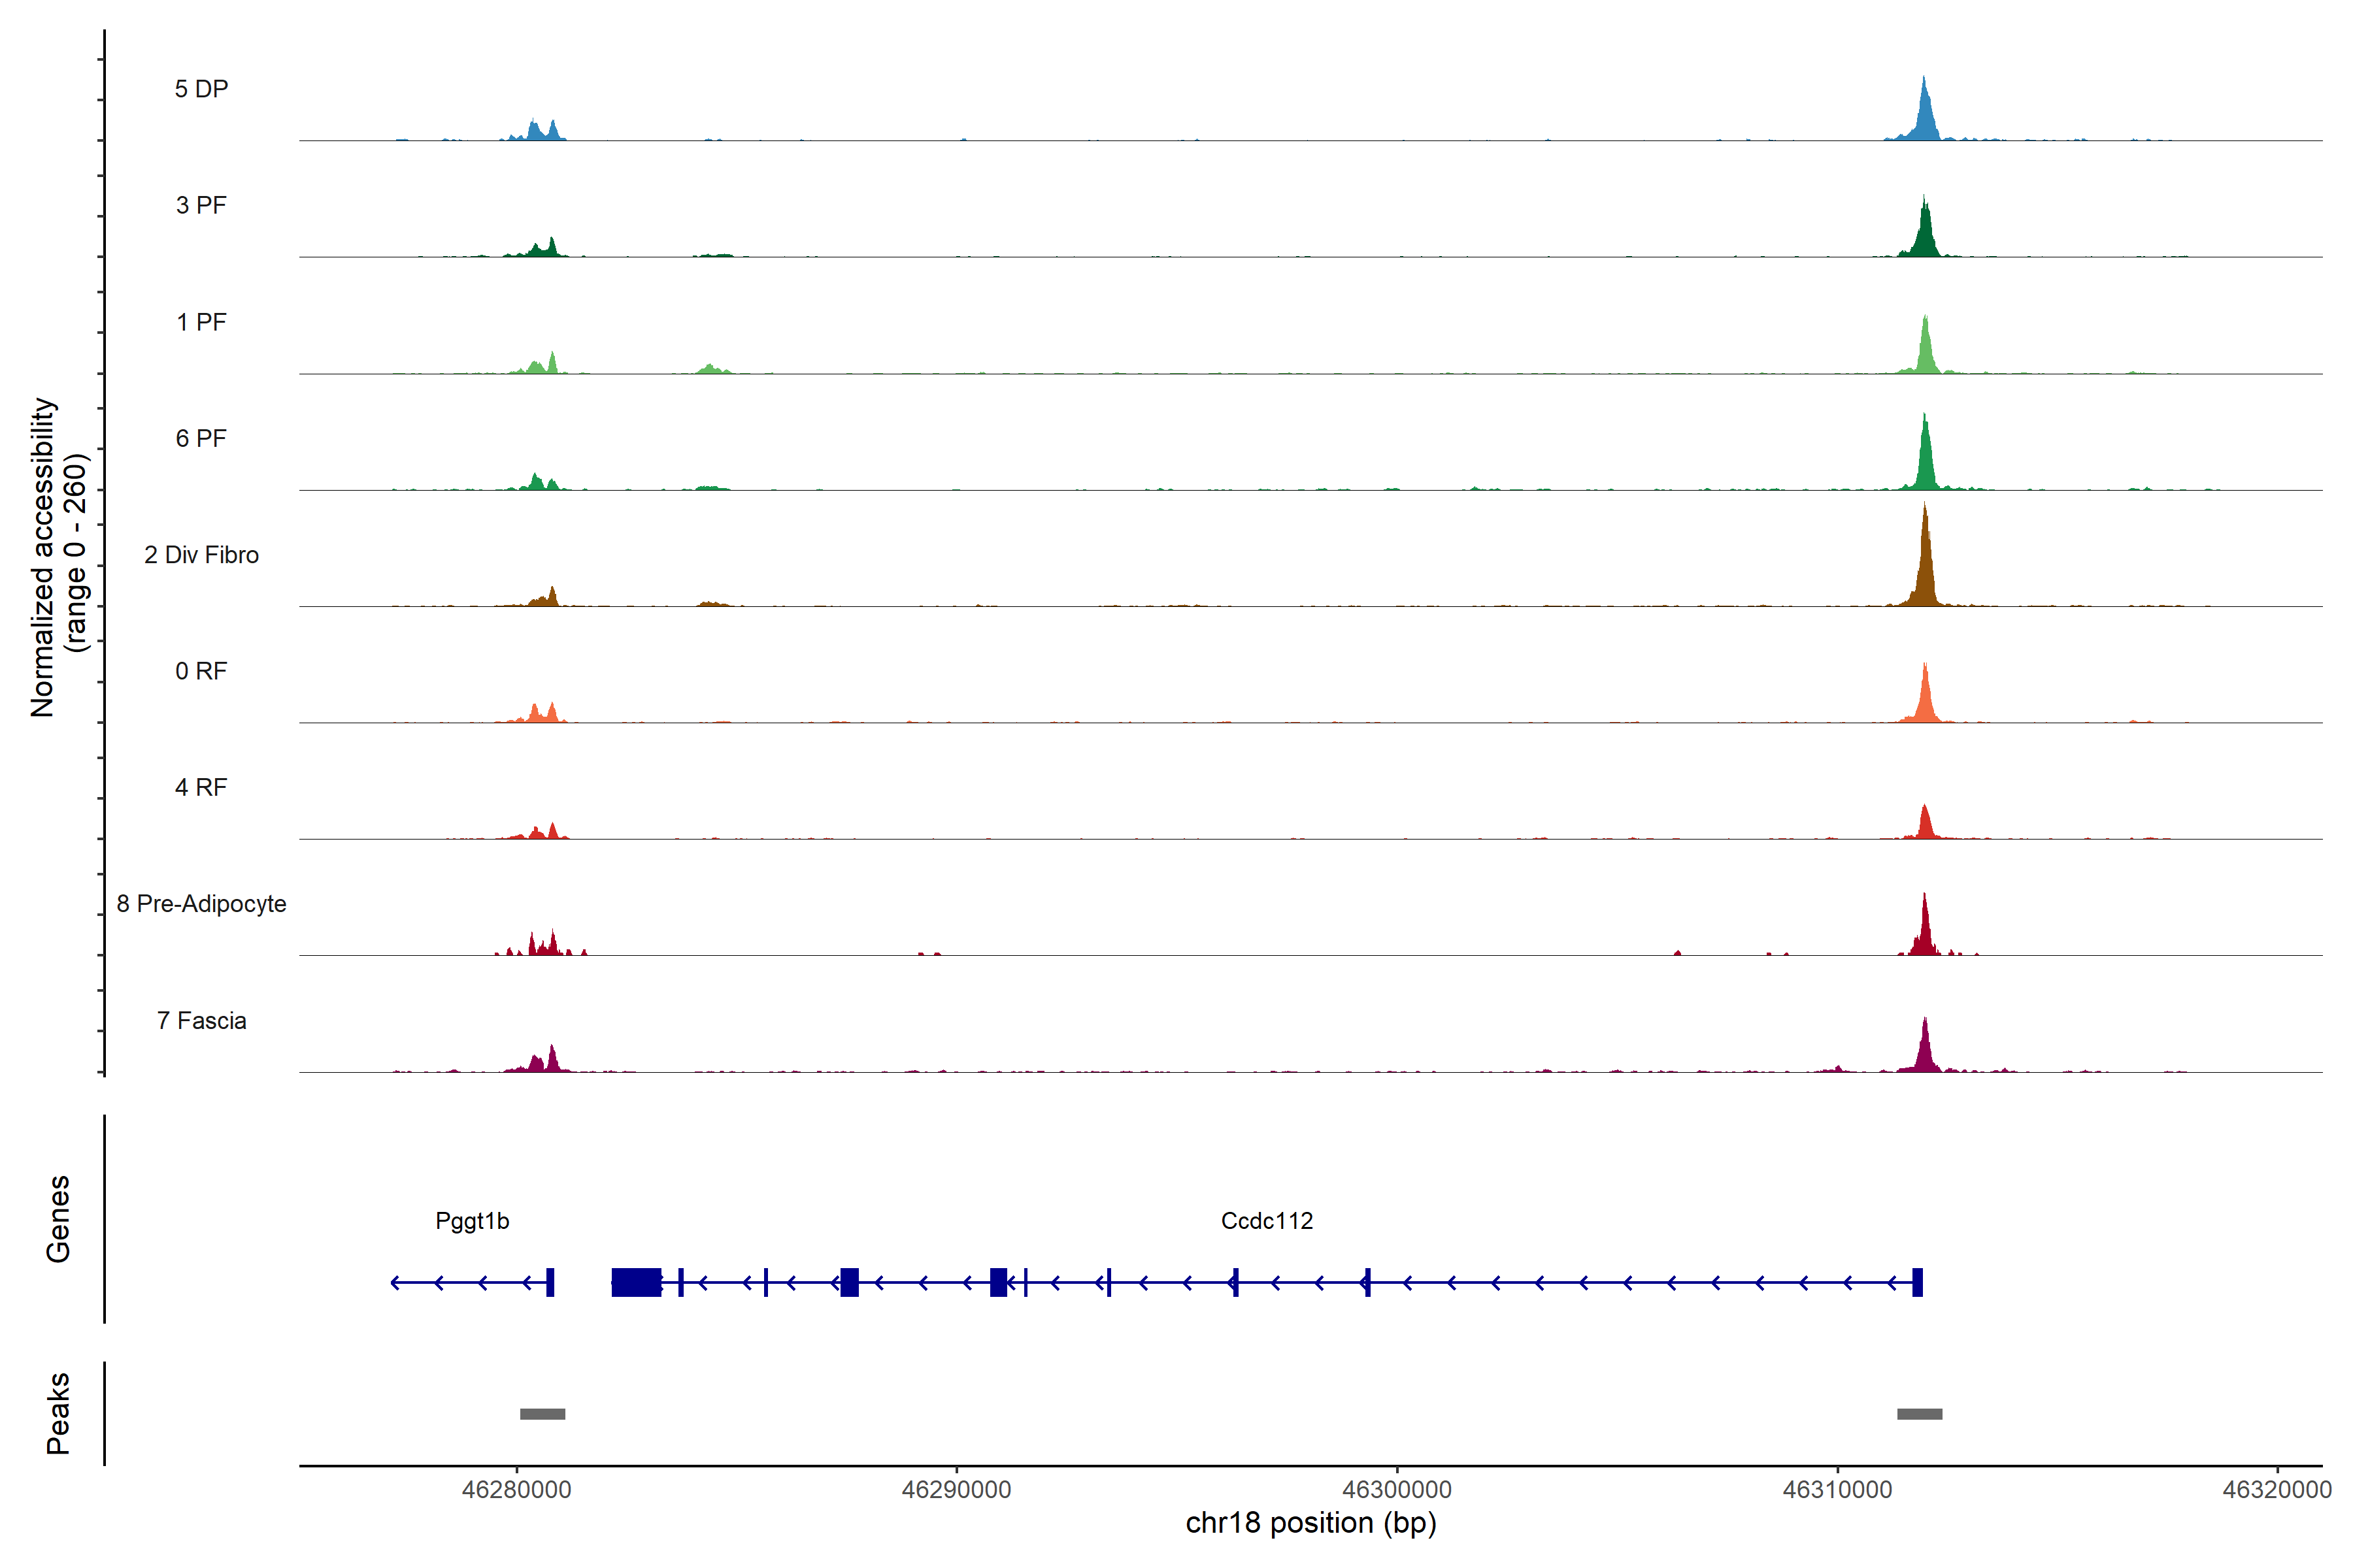Screen dimensions: 2353x1568
Task: Click the Pggt1b gene name
Action: pyautogui.click(x=472, y=1221)
